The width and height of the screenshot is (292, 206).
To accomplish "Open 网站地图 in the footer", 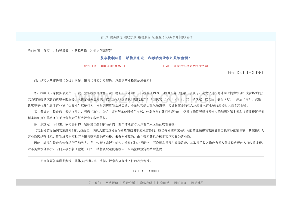I will click(197, 183).
